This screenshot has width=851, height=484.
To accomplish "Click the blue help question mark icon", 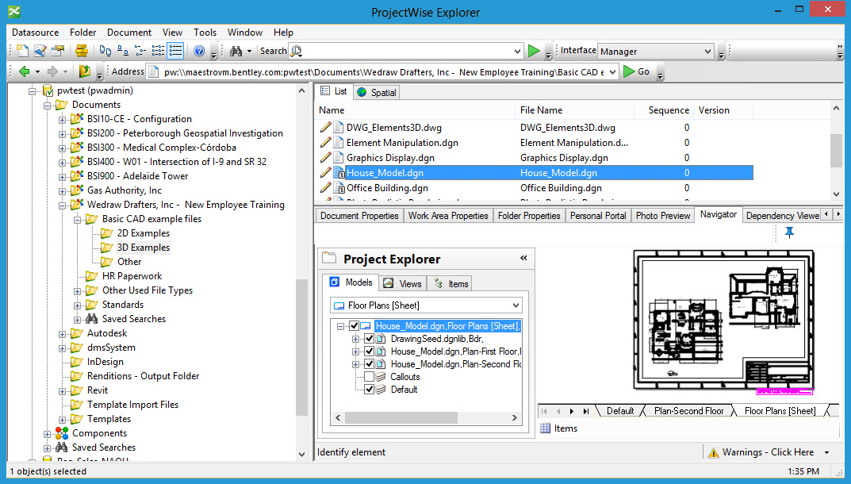I will (198, 51).
